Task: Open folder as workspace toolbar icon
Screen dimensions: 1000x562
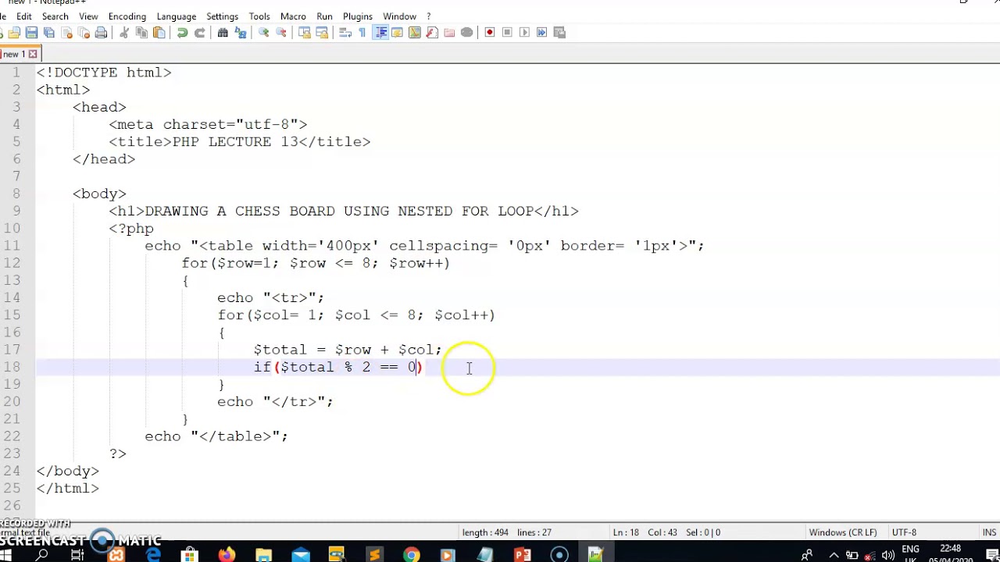Action: coord(449,32)
